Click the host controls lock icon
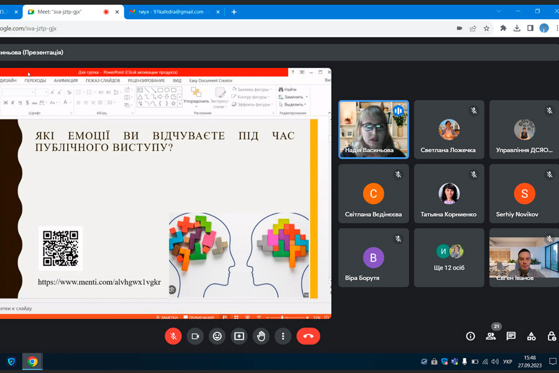The width and height of the screenshot is (559, 373). point(552,336)
